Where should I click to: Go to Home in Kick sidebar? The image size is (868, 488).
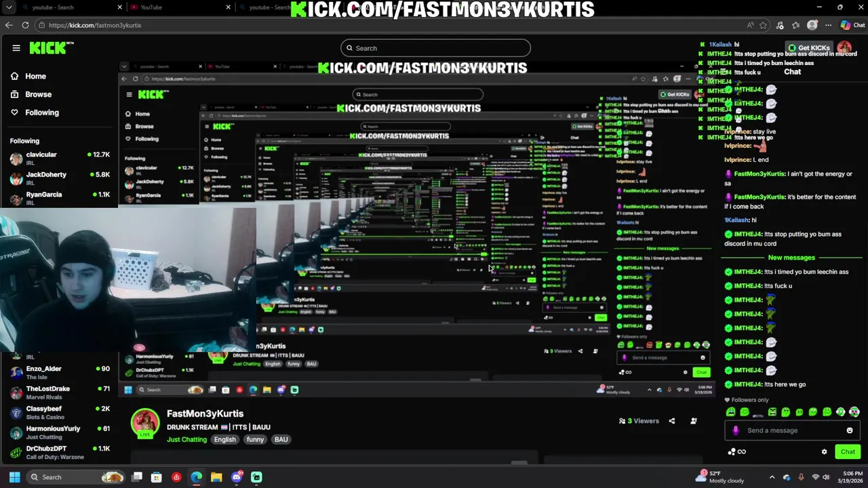click(x=28, y=77)
